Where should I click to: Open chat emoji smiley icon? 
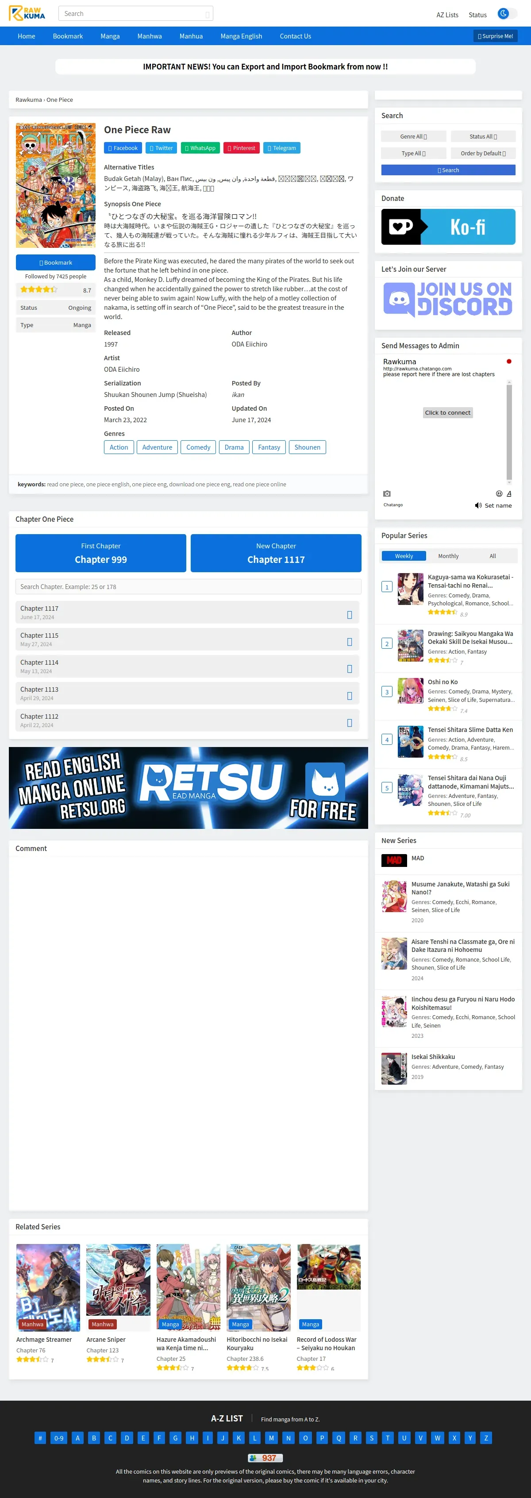click(499, 494)
